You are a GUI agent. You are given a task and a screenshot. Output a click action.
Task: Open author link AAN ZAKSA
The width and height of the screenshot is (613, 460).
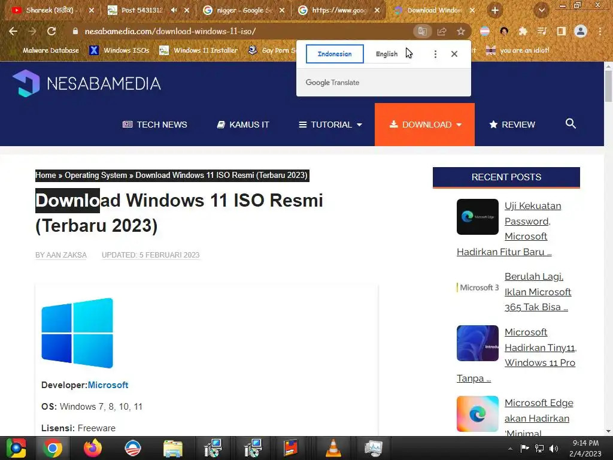66,255
